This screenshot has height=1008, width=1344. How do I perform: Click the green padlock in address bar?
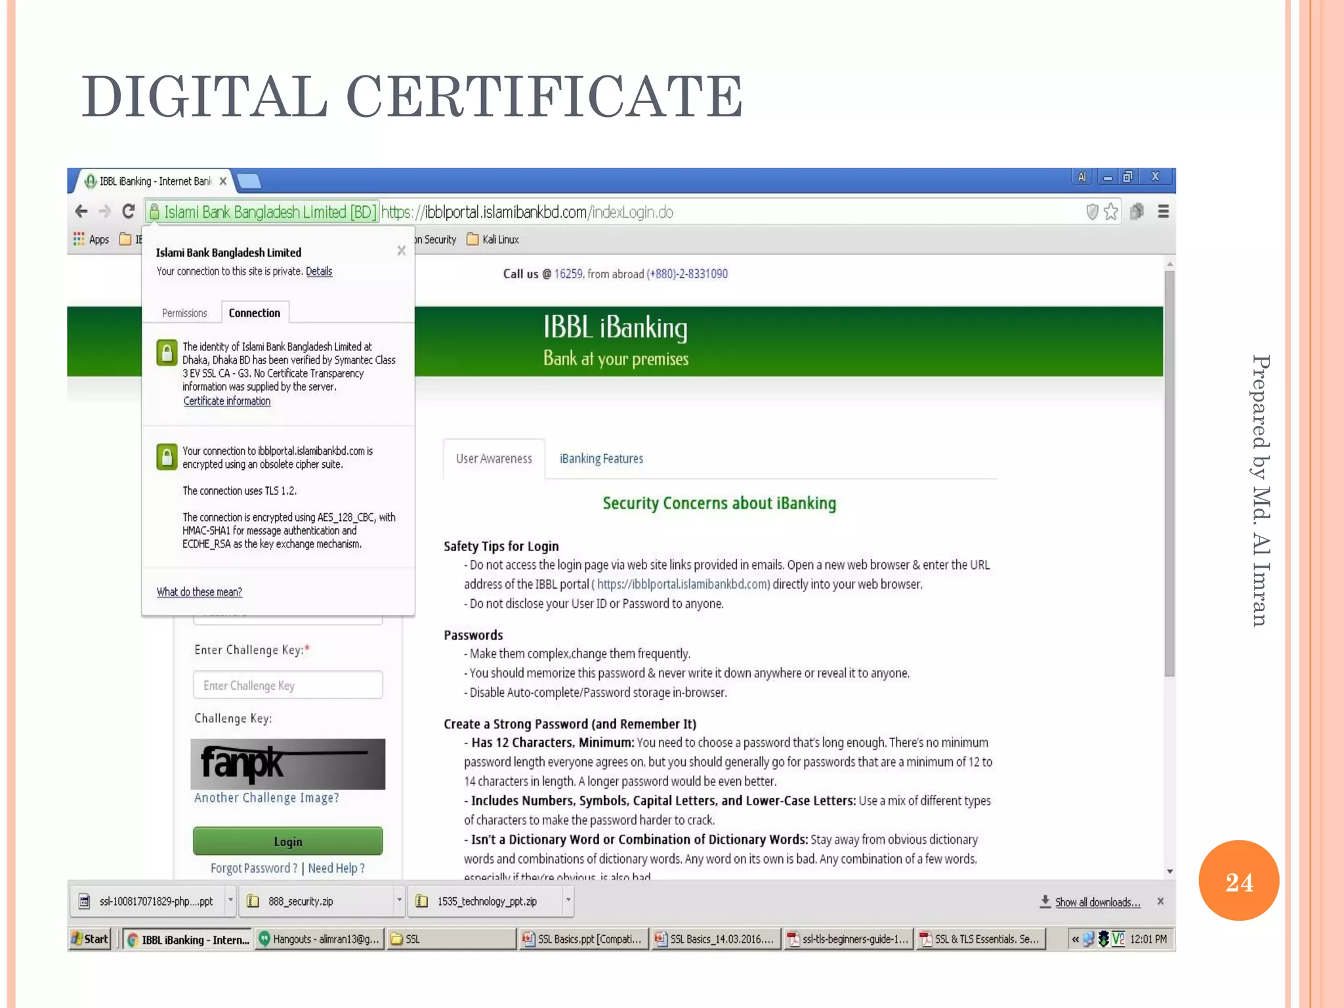(154, 211)
